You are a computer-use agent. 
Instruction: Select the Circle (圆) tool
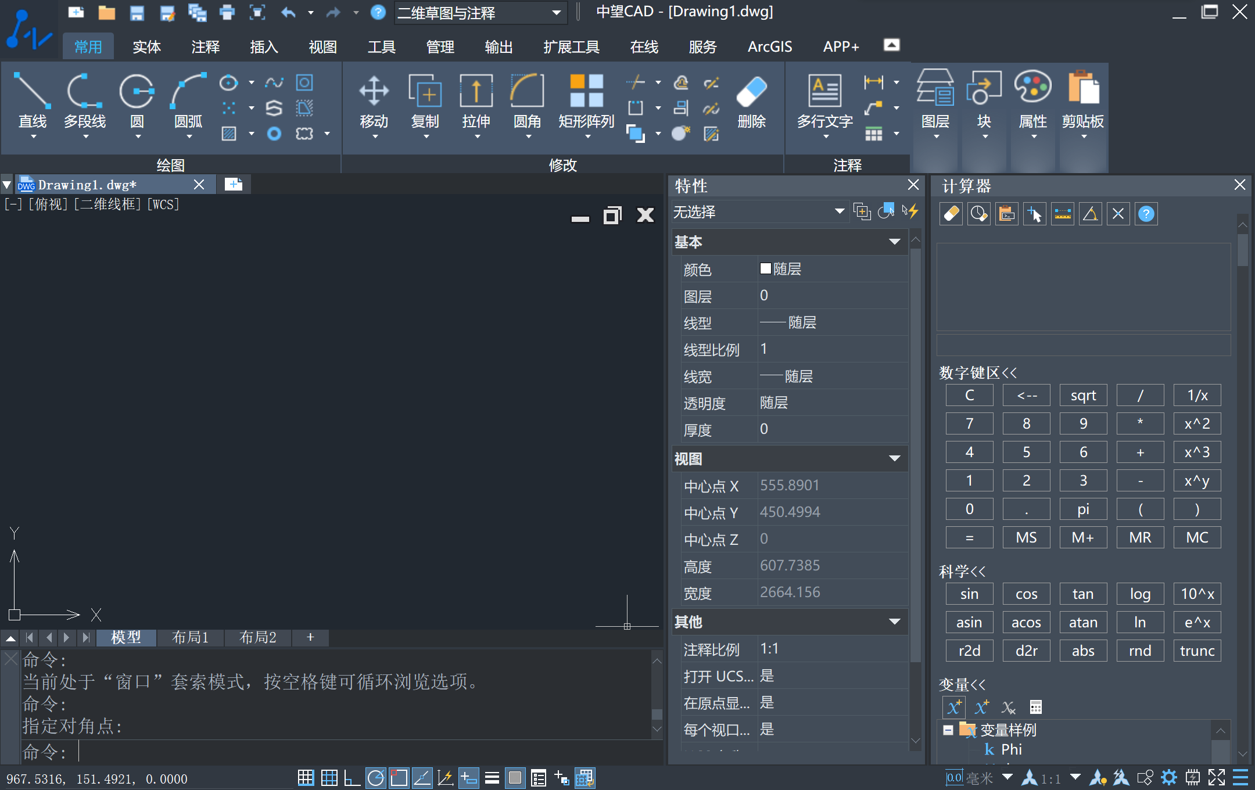137,103
